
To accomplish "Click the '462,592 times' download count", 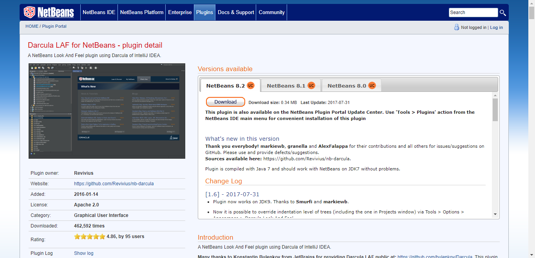I will point(89,226).
